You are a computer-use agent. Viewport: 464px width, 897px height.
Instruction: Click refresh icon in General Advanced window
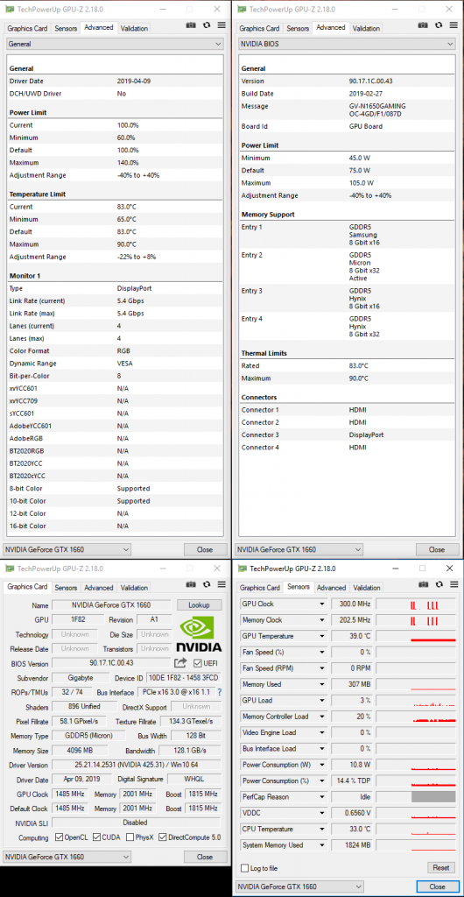coord(207,25)
